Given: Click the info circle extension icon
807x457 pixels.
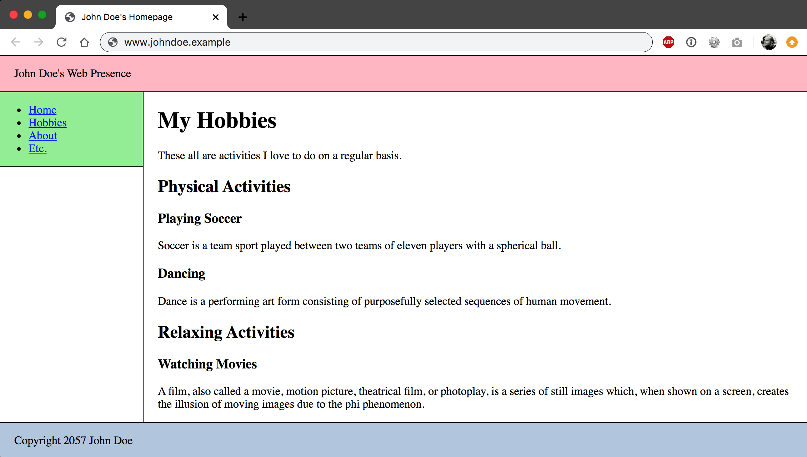Looking at the screenshot, I should pyautogui.click(x=691, y=42).
